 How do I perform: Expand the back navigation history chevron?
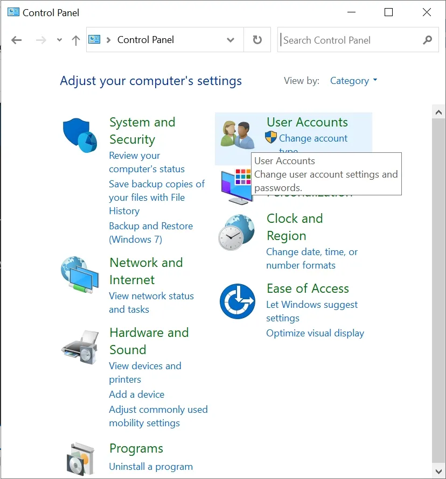tap(59, 40)
